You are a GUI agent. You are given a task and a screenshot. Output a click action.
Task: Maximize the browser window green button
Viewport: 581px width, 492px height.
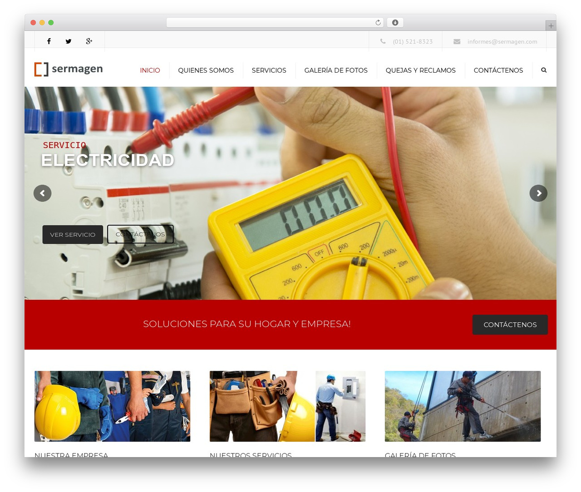(51, 23)
